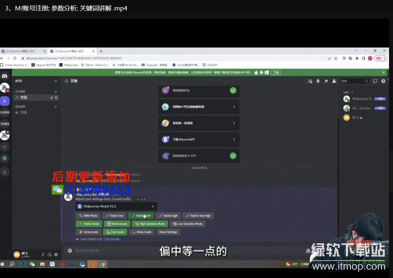Click the add a server plus icon
Image resolution: width=393 pixels, height=278 pixels.
(5, 147)
